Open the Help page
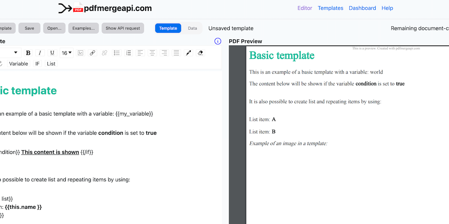 tap(387, 8)
